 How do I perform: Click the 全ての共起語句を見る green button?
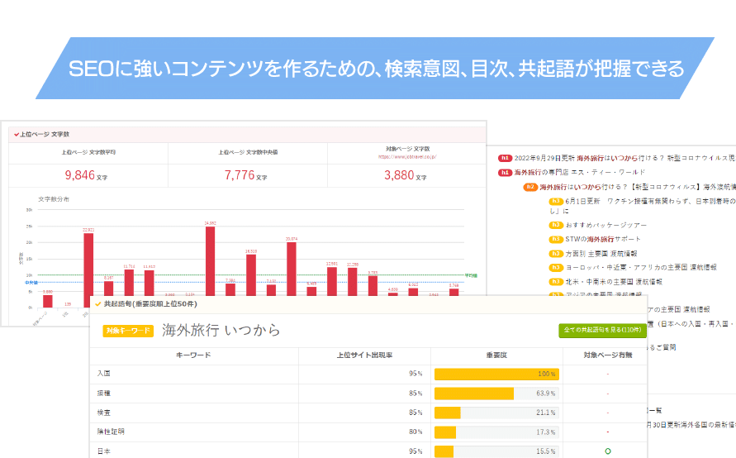pyautogui.click(x=602, y=330)
